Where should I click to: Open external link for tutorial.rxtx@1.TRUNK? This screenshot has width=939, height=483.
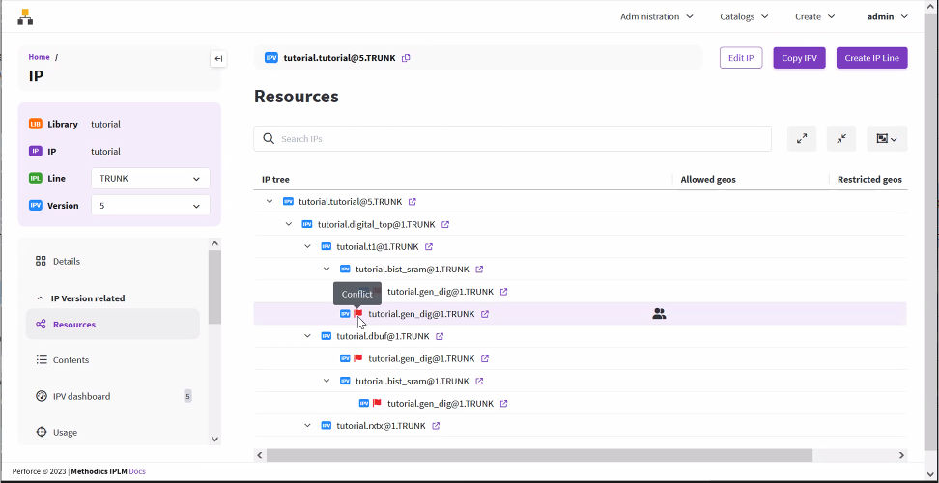point(436,426)
